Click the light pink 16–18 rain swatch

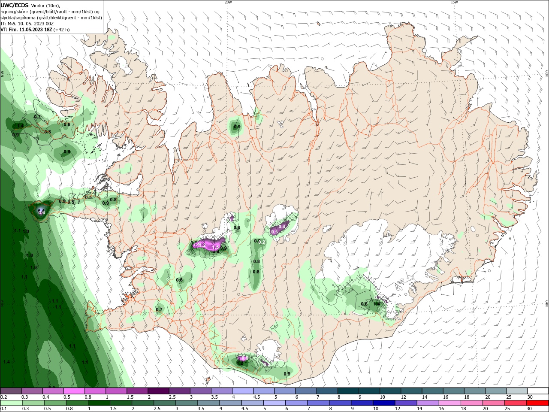click(450, 403)
